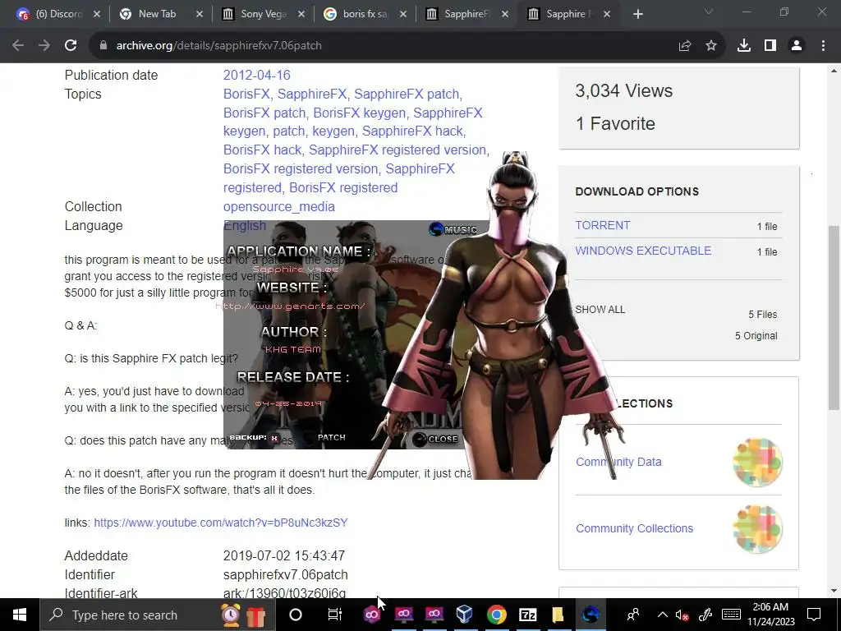Click the Type here to search box
The image size is (841, 631).
(x=157, y=615)
